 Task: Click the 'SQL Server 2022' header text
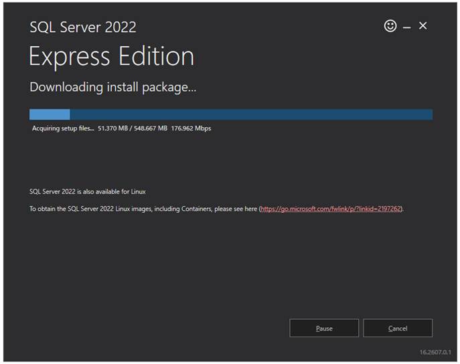tap(83, 27)
